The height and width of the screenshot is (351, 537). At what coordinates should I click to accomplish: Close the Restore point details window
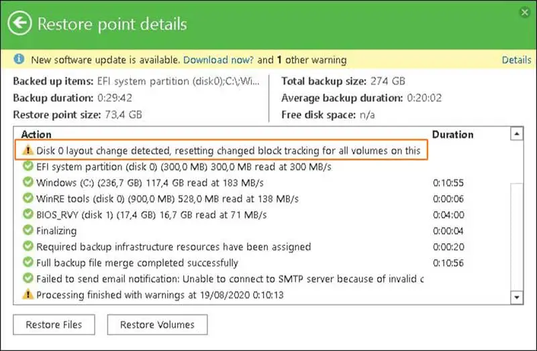525,13
